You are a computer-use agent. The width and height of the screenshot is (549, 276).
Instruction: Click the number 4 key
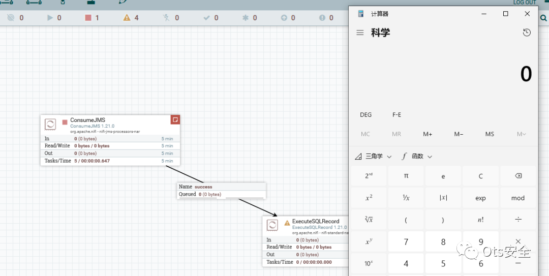coord(406,263)
